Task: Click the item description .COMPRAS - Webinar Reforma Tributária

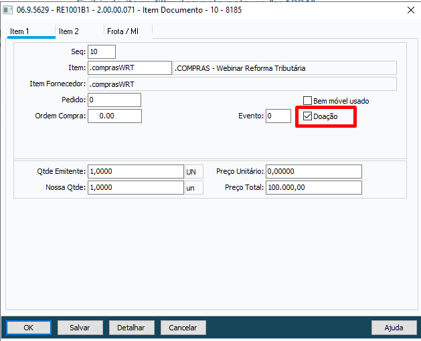Action: 284,68
